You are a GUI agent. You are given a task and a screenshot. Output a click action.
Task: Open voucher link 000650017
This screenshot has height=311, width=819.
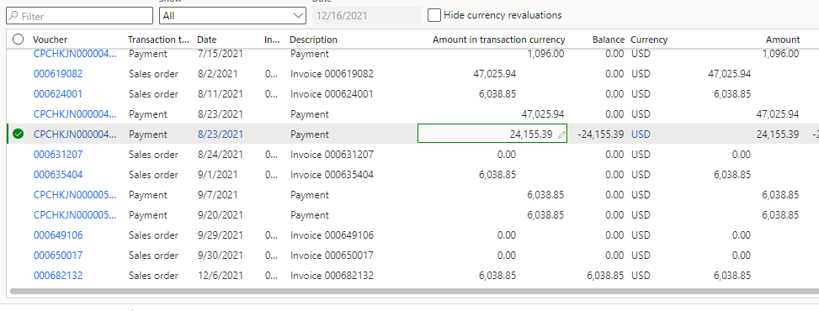[x=58, y=256]
